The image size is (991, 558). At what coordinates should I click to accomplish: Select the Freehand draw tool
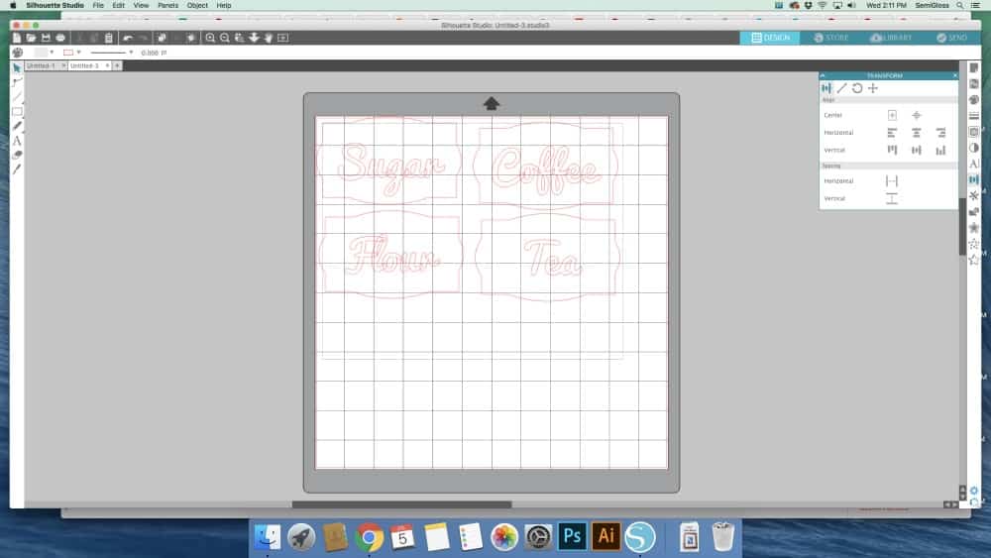point(17,126)
